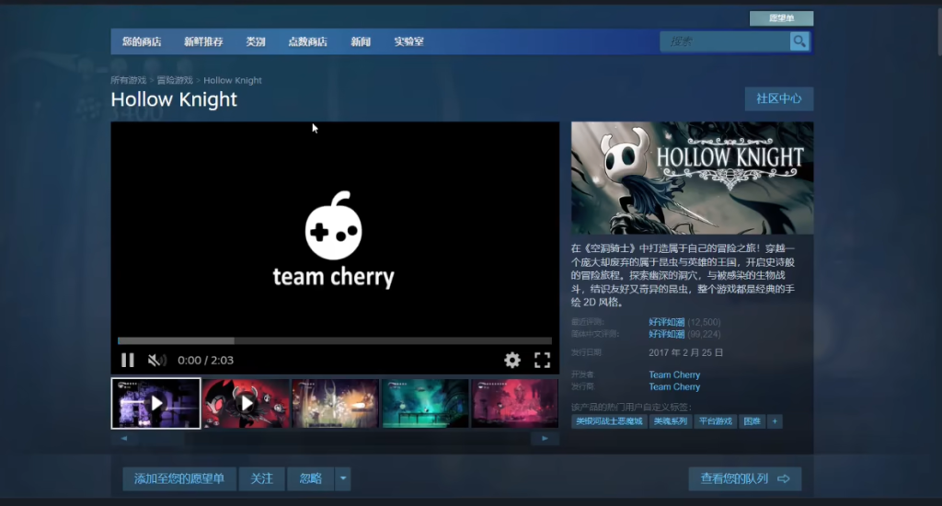Expand the ignore options dropdown arrow
Viewport: 942px width, 506px height.
[x=343, y=478]
